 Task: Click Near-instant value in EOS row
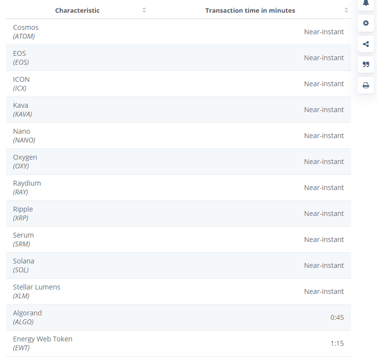[324, 58]
